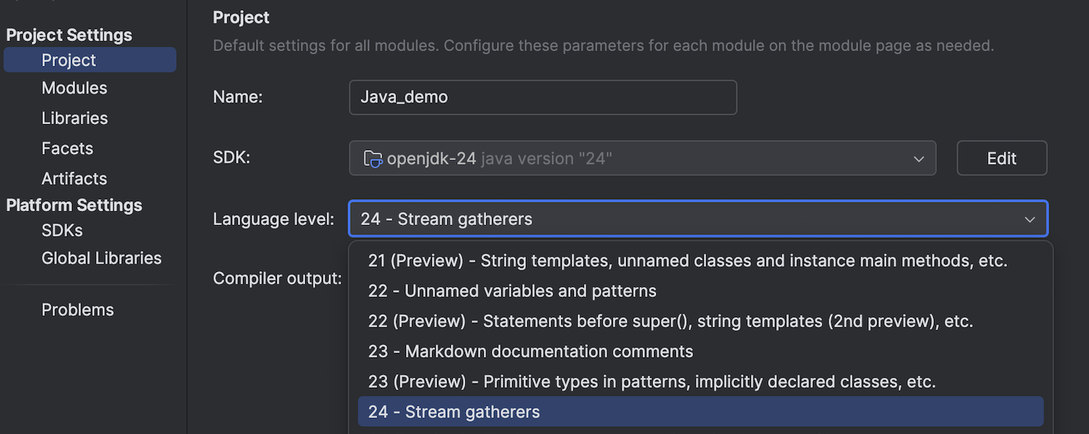1089x434 pixels.
Task: Open the Libraries settings page
Action: 74,118
